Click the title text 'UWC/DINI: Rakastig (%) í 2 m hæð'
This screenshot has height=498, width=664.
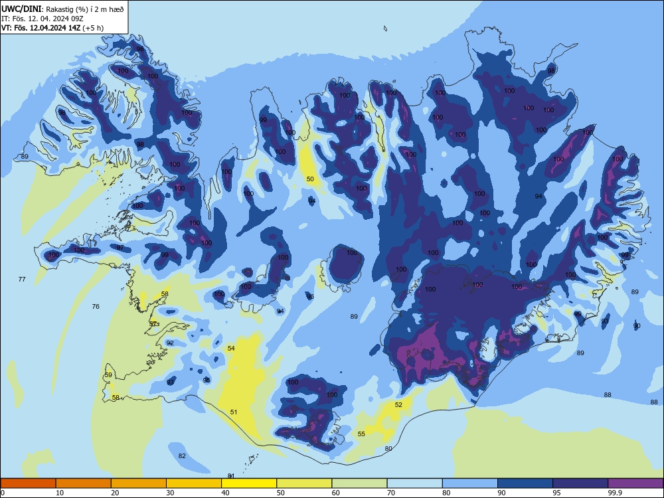62,9
